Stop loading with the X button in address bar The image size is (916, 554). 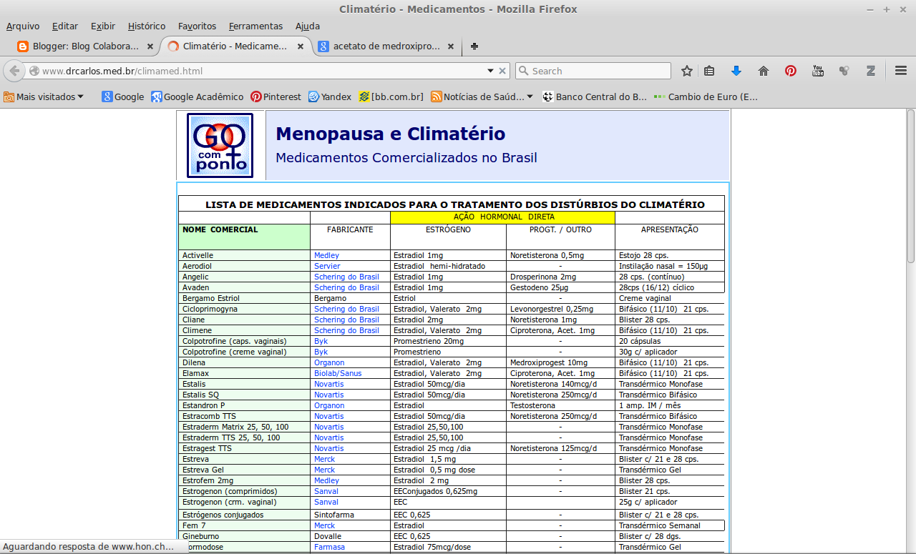click(x=502, y=71)
